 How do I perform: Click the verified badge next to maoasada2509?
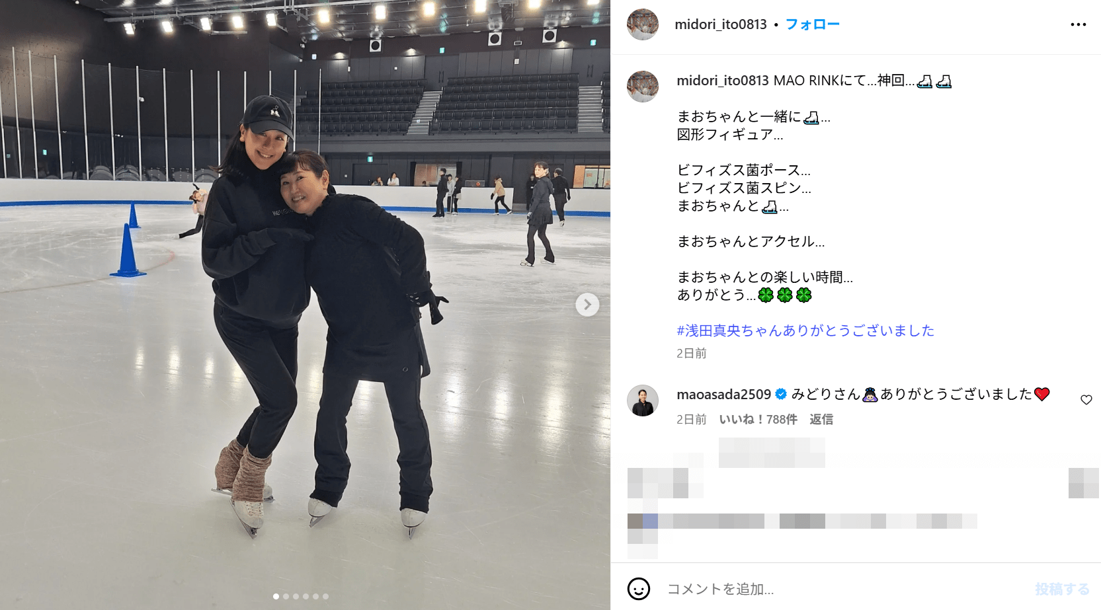click(x=781, y=395)
